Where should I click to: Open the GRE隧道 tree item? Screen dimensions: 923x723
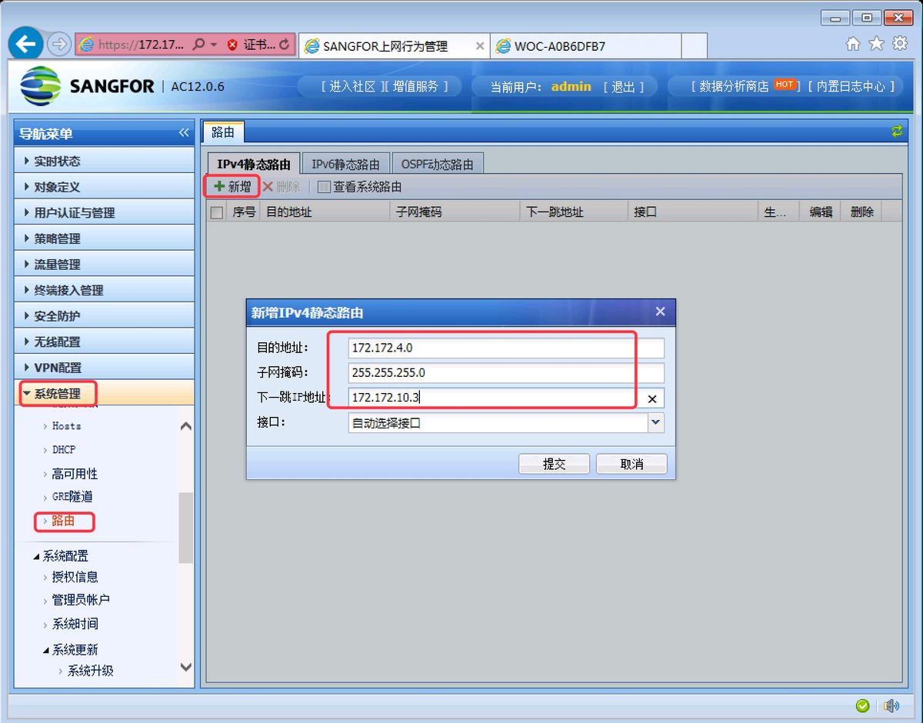point(72,497)
